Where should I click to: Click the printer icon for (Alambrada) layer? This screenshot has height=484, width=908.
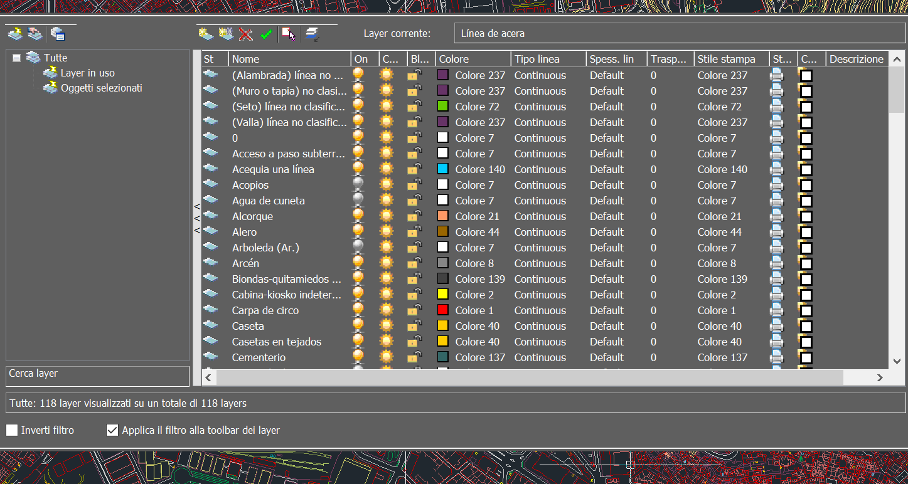click(777, 75)
